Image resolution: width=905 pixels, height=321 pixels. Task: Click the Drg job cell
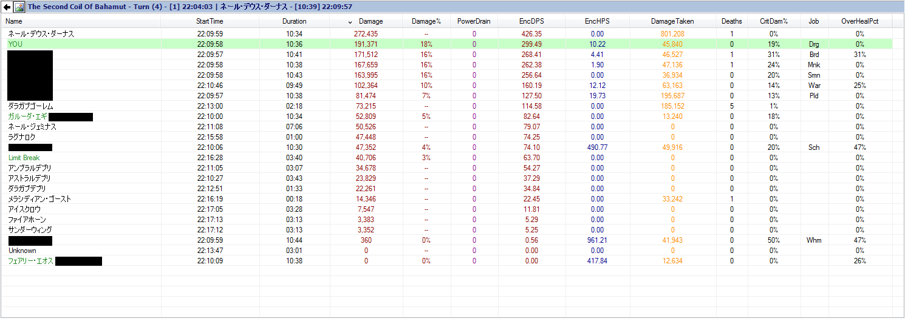[814, 44]
